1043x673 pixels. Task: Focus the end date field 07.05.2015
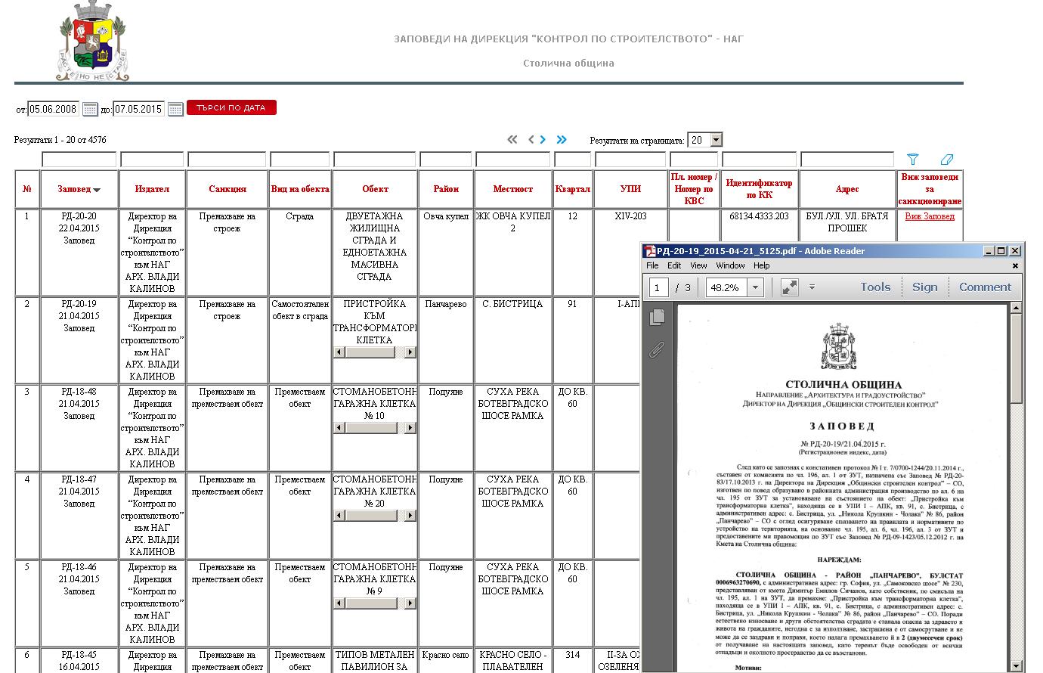(x=139, y=109)
